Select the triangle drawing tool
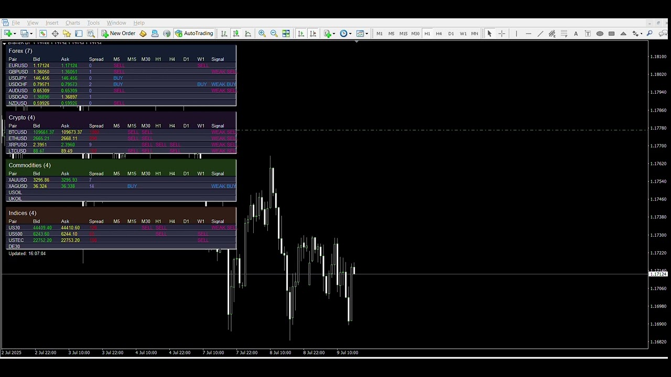This screenshot has width=671, height=377. pyautogui.click(x=623, y=34)
